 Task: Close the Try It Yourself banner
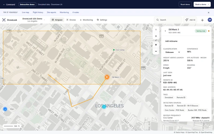coord(209,12)
